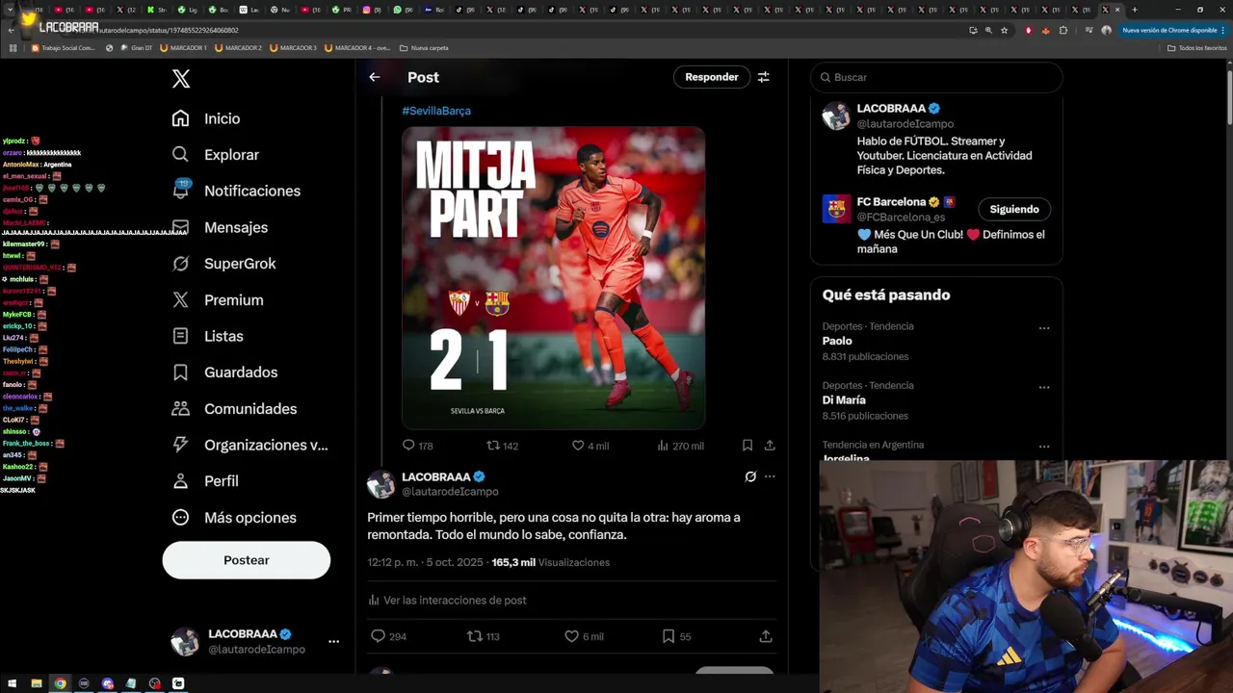Open MARCADOR 1 bookmark
1233x693 pixels.
[183, 48]
